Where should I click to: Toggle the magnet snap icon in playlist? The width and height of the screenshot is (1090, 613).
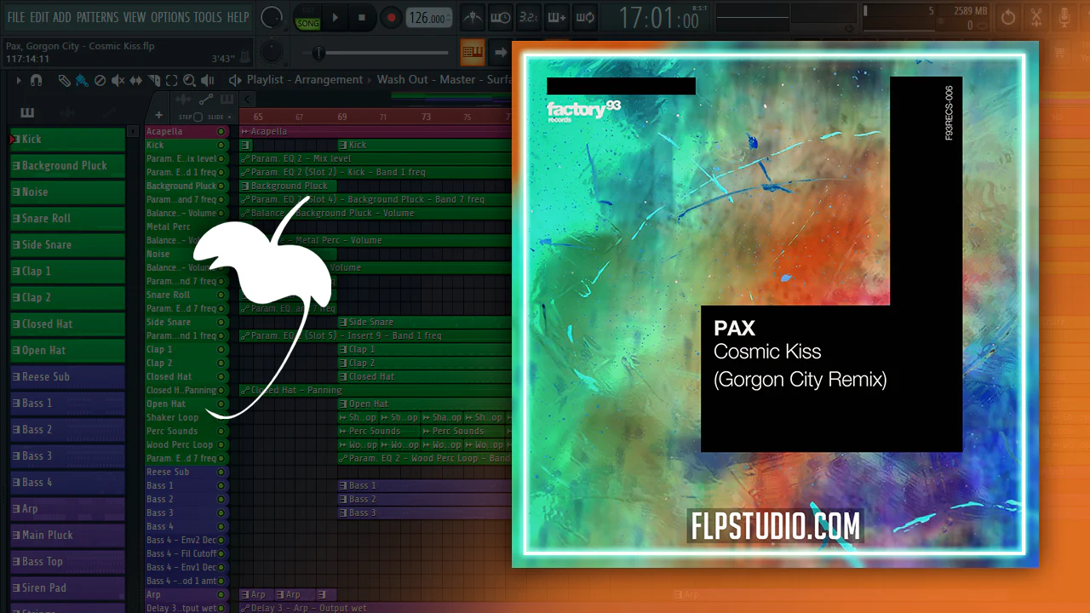[36, 80]
